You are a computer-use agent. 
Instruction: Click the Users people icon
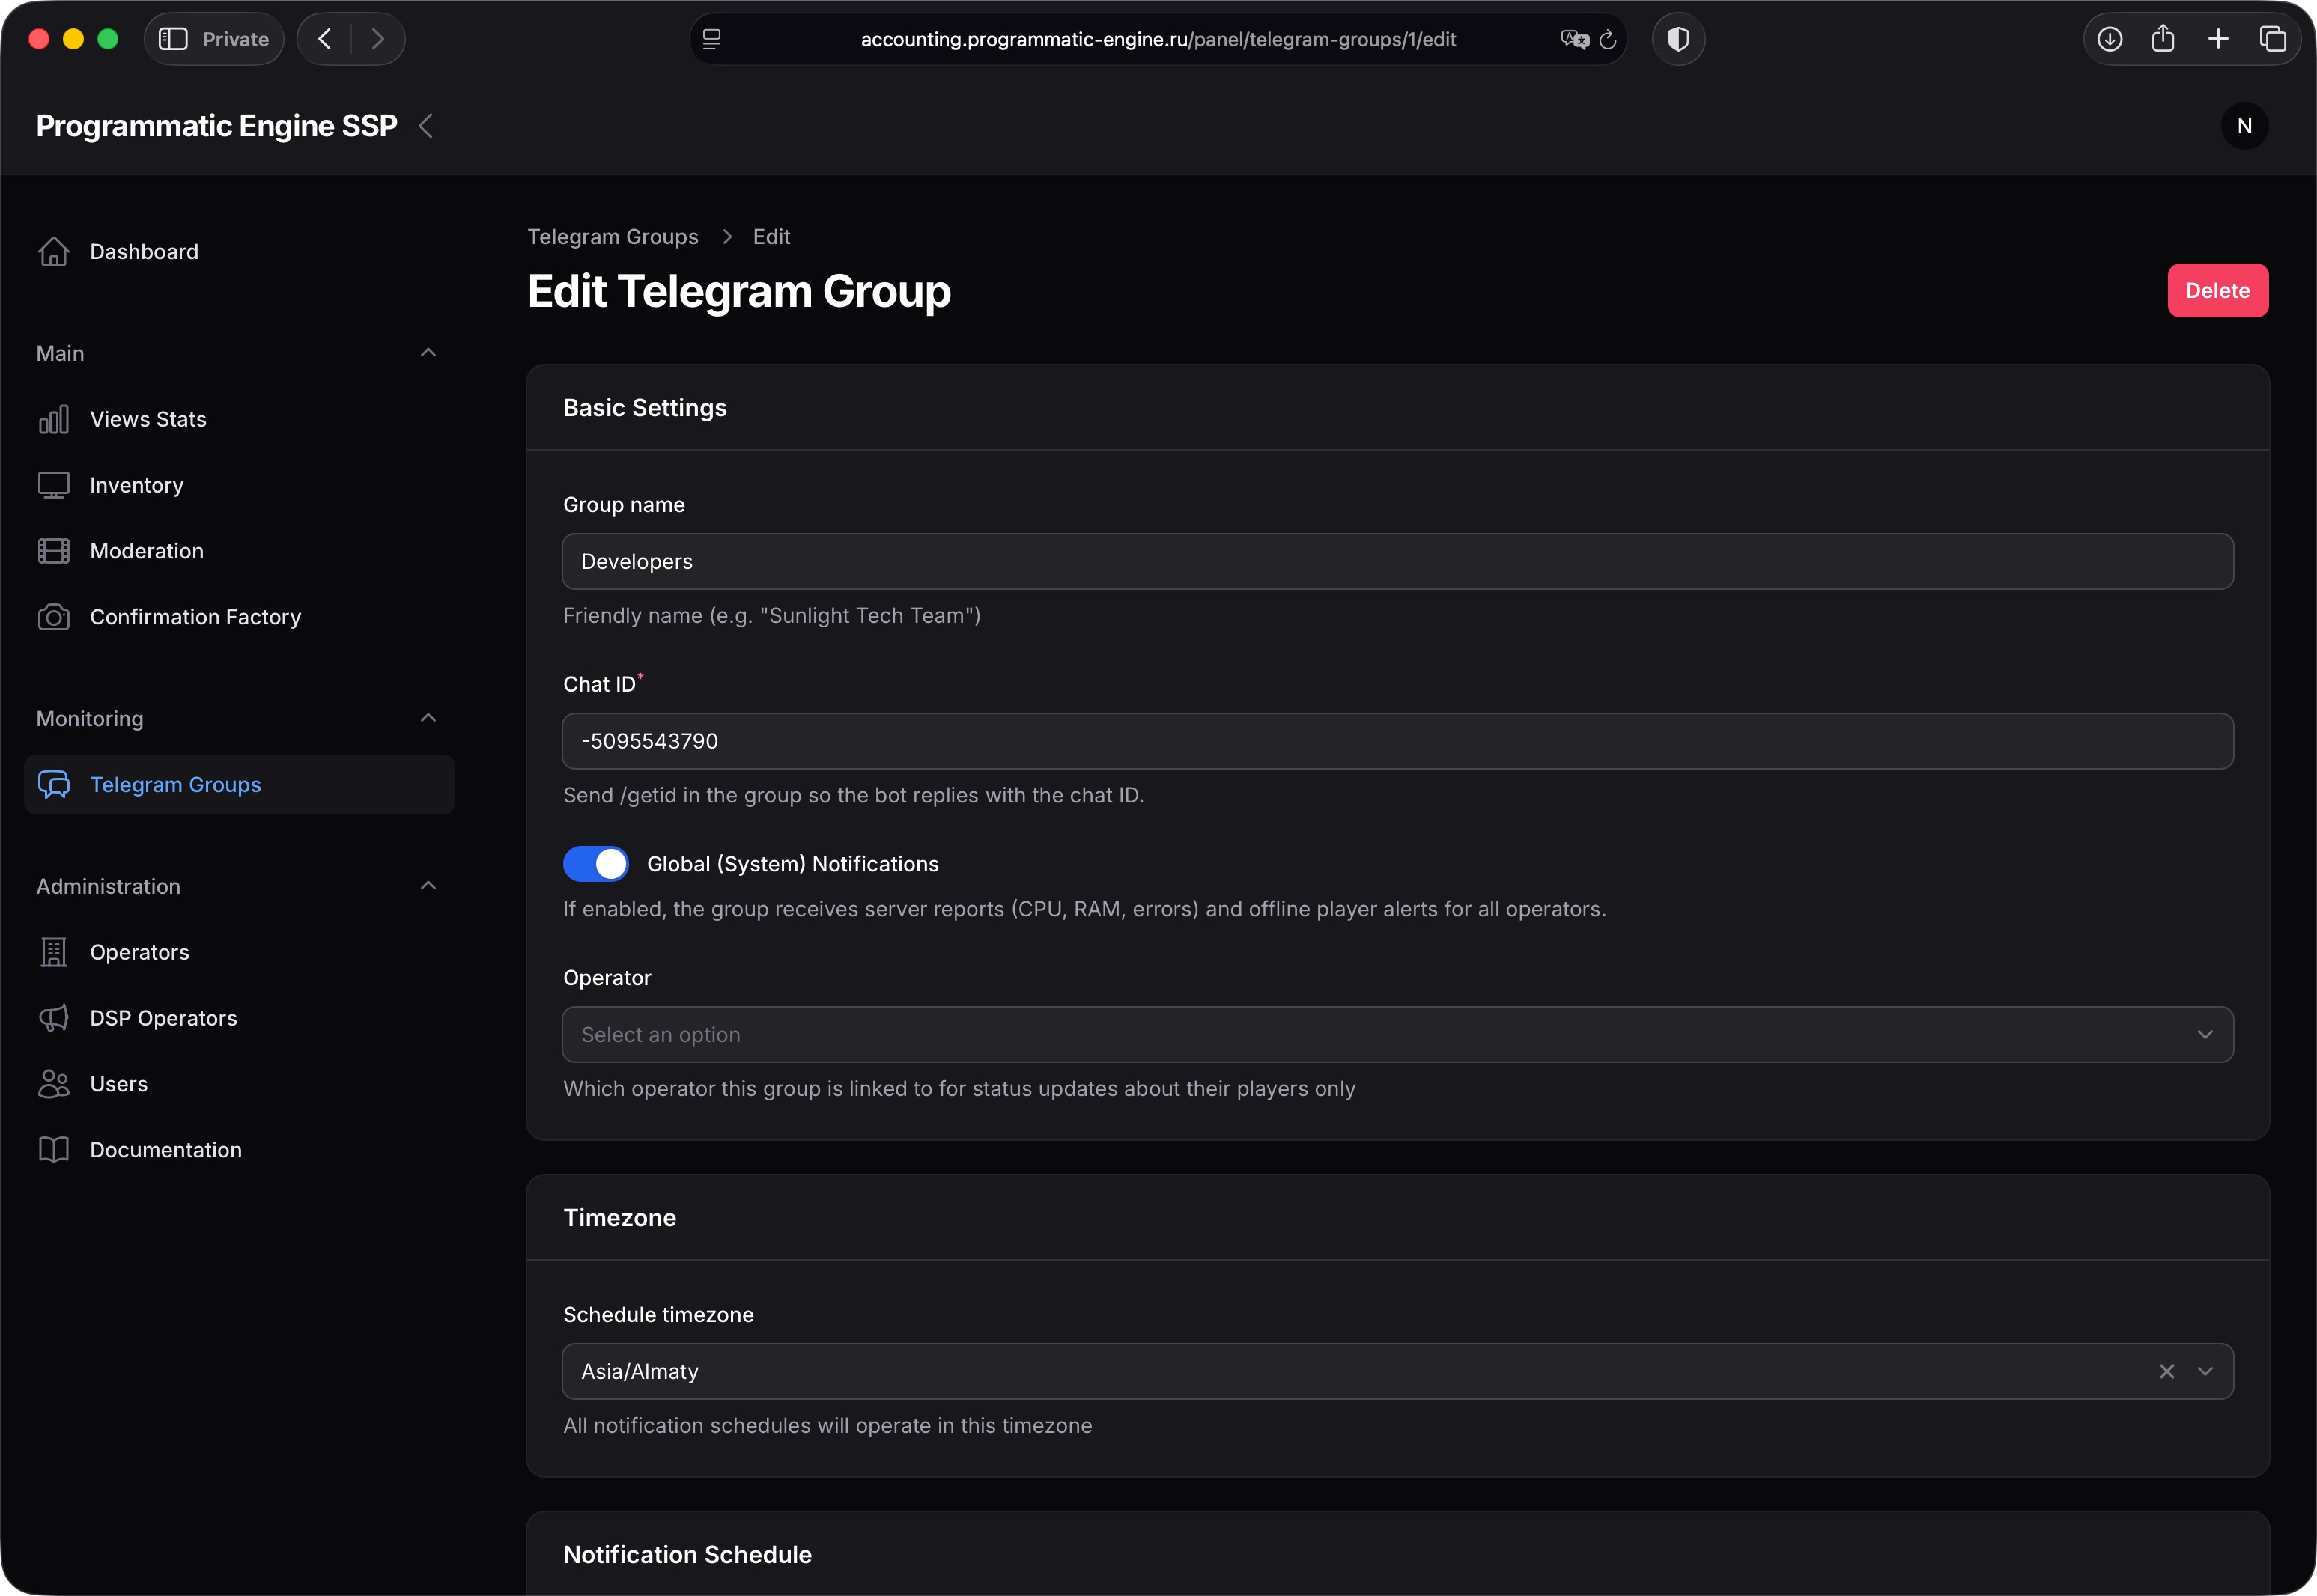[54, 1083]
